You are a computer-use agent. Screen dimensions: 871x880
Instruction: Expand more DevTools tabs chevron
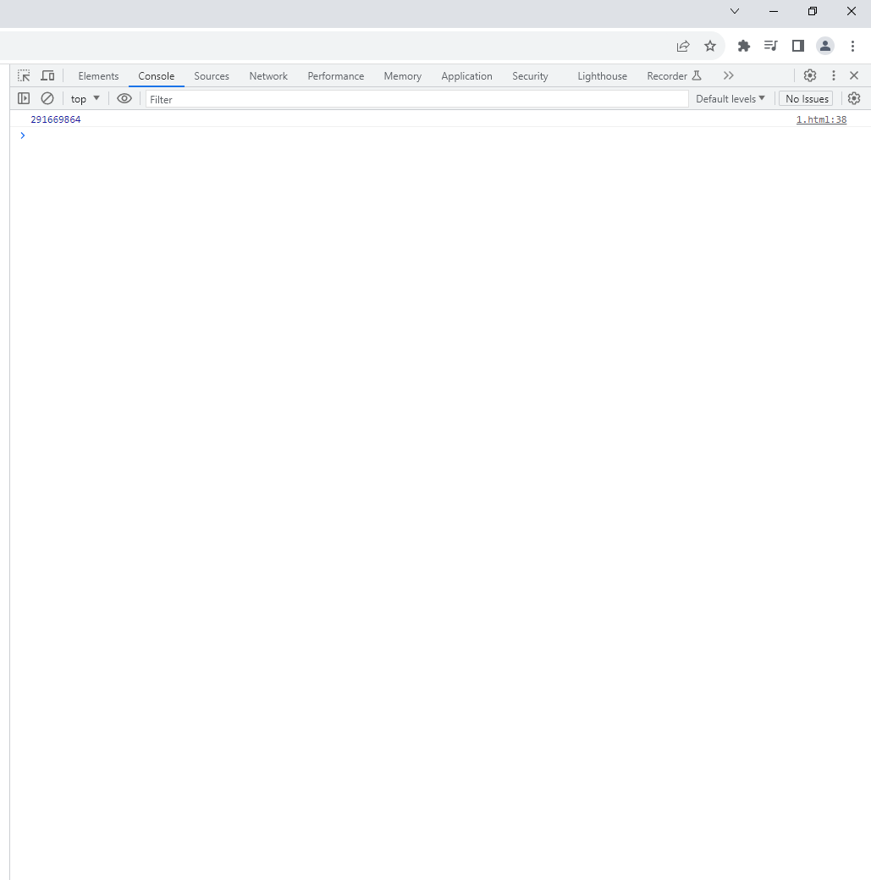point(728,75)
